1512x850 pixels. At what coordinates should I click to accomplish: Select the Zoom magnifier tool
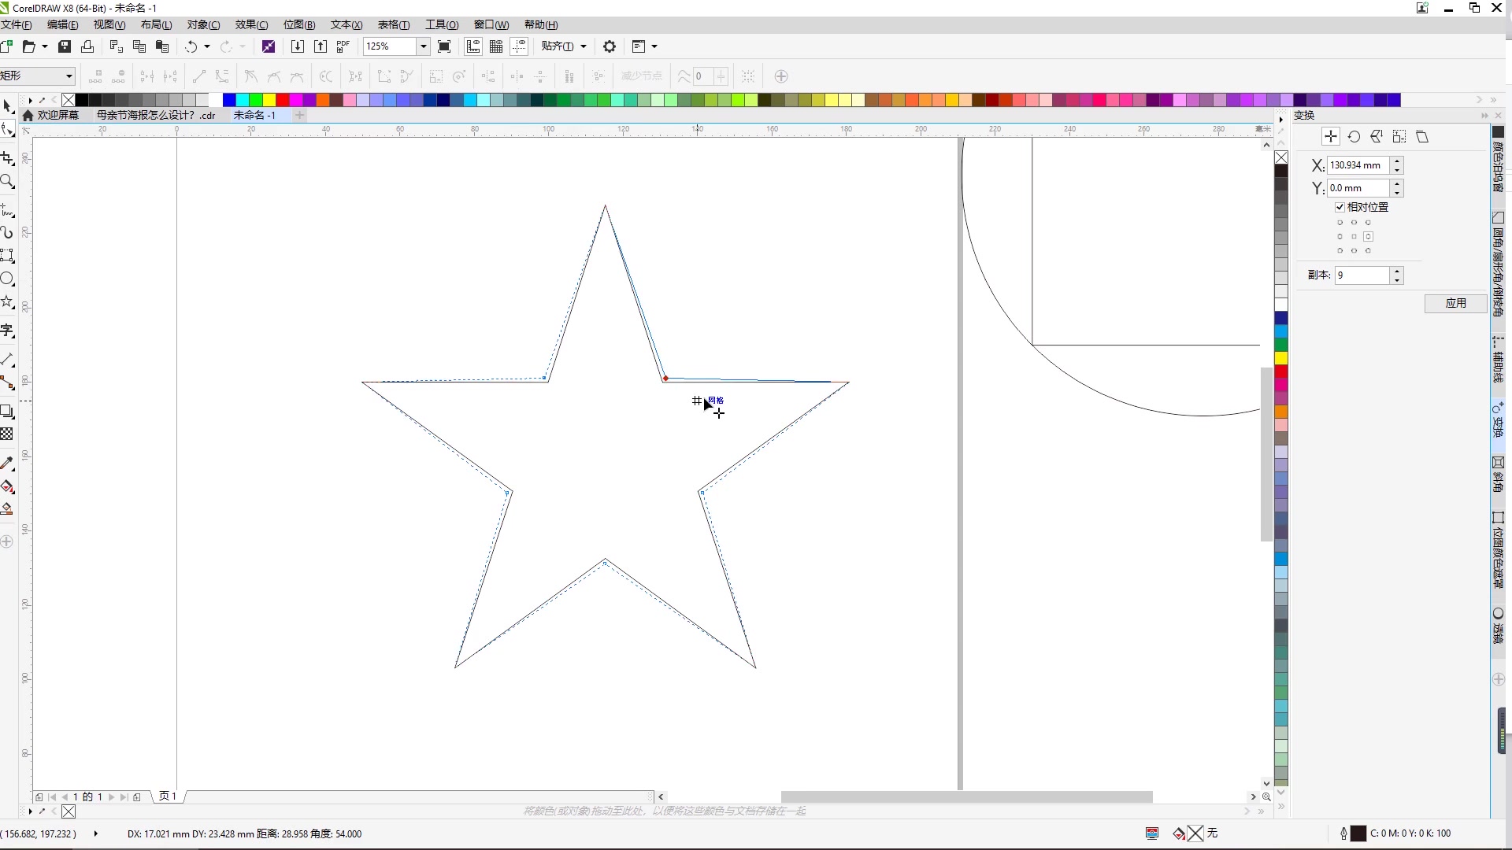8,182
